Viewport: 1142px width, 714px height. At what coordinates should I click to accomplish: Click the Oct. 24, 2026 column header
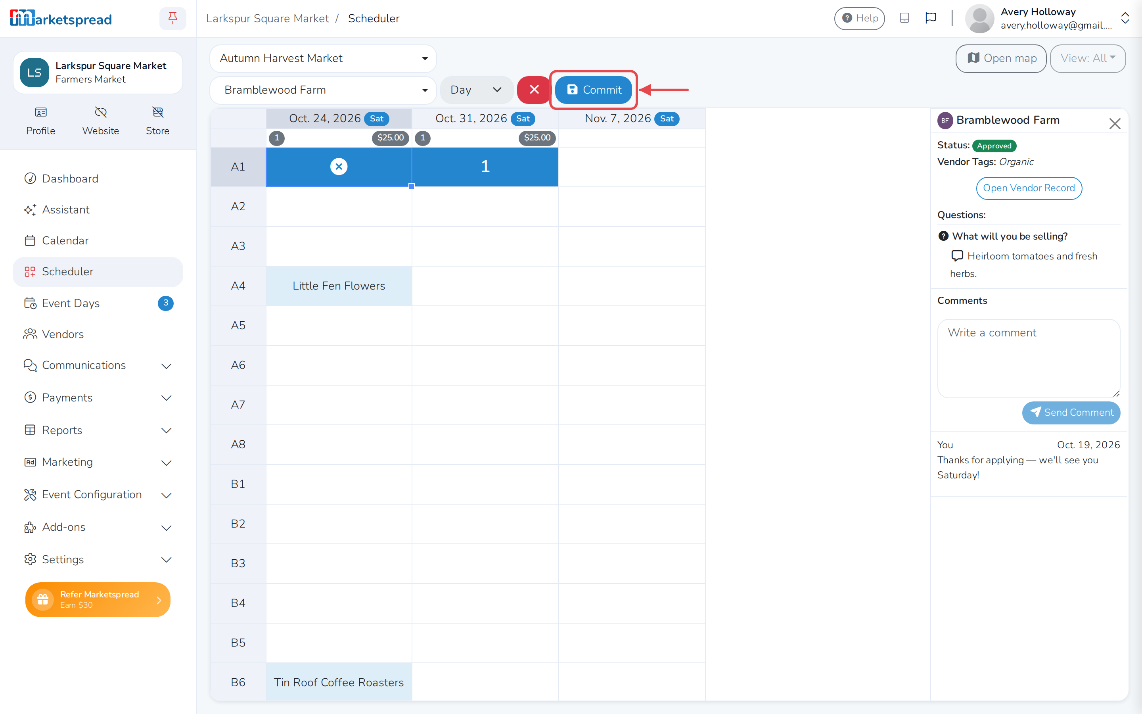point(339,118)
